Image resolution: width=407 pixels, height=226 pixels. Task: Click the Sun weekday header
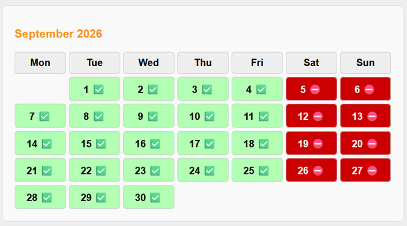(x=365, y=63)
